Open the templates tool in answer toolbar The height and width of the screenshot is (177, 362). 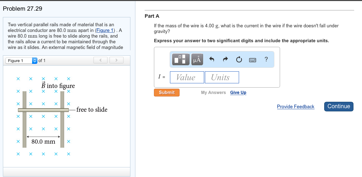tap(181, 60)
